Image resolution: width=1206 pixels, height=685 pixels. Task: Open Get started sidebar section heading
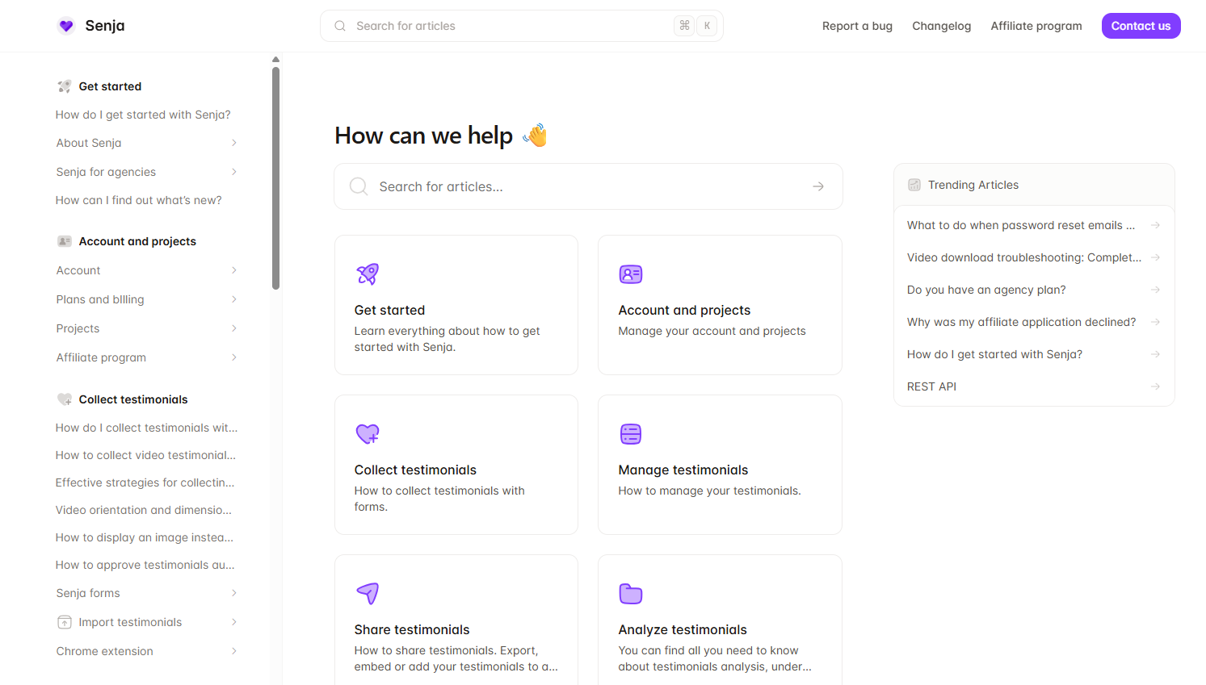[110, 86]
